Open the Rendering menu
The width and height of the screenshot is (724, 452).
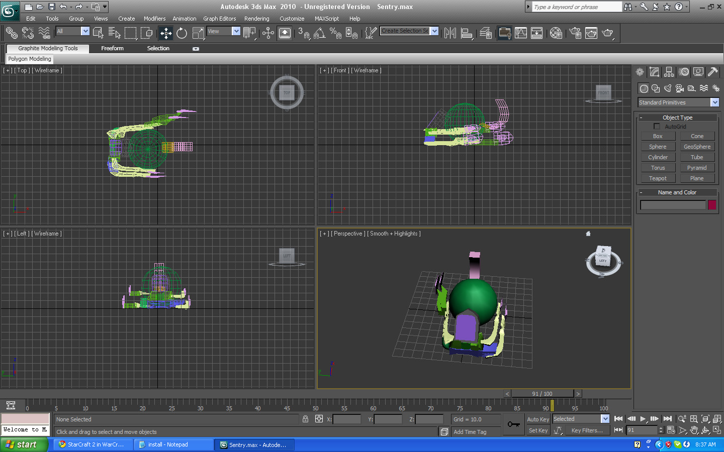point(257,19)
